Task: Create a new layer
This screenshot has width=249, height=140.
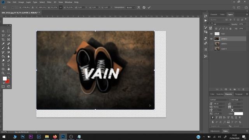Action: pyautogui.click(x=239, y=89)
